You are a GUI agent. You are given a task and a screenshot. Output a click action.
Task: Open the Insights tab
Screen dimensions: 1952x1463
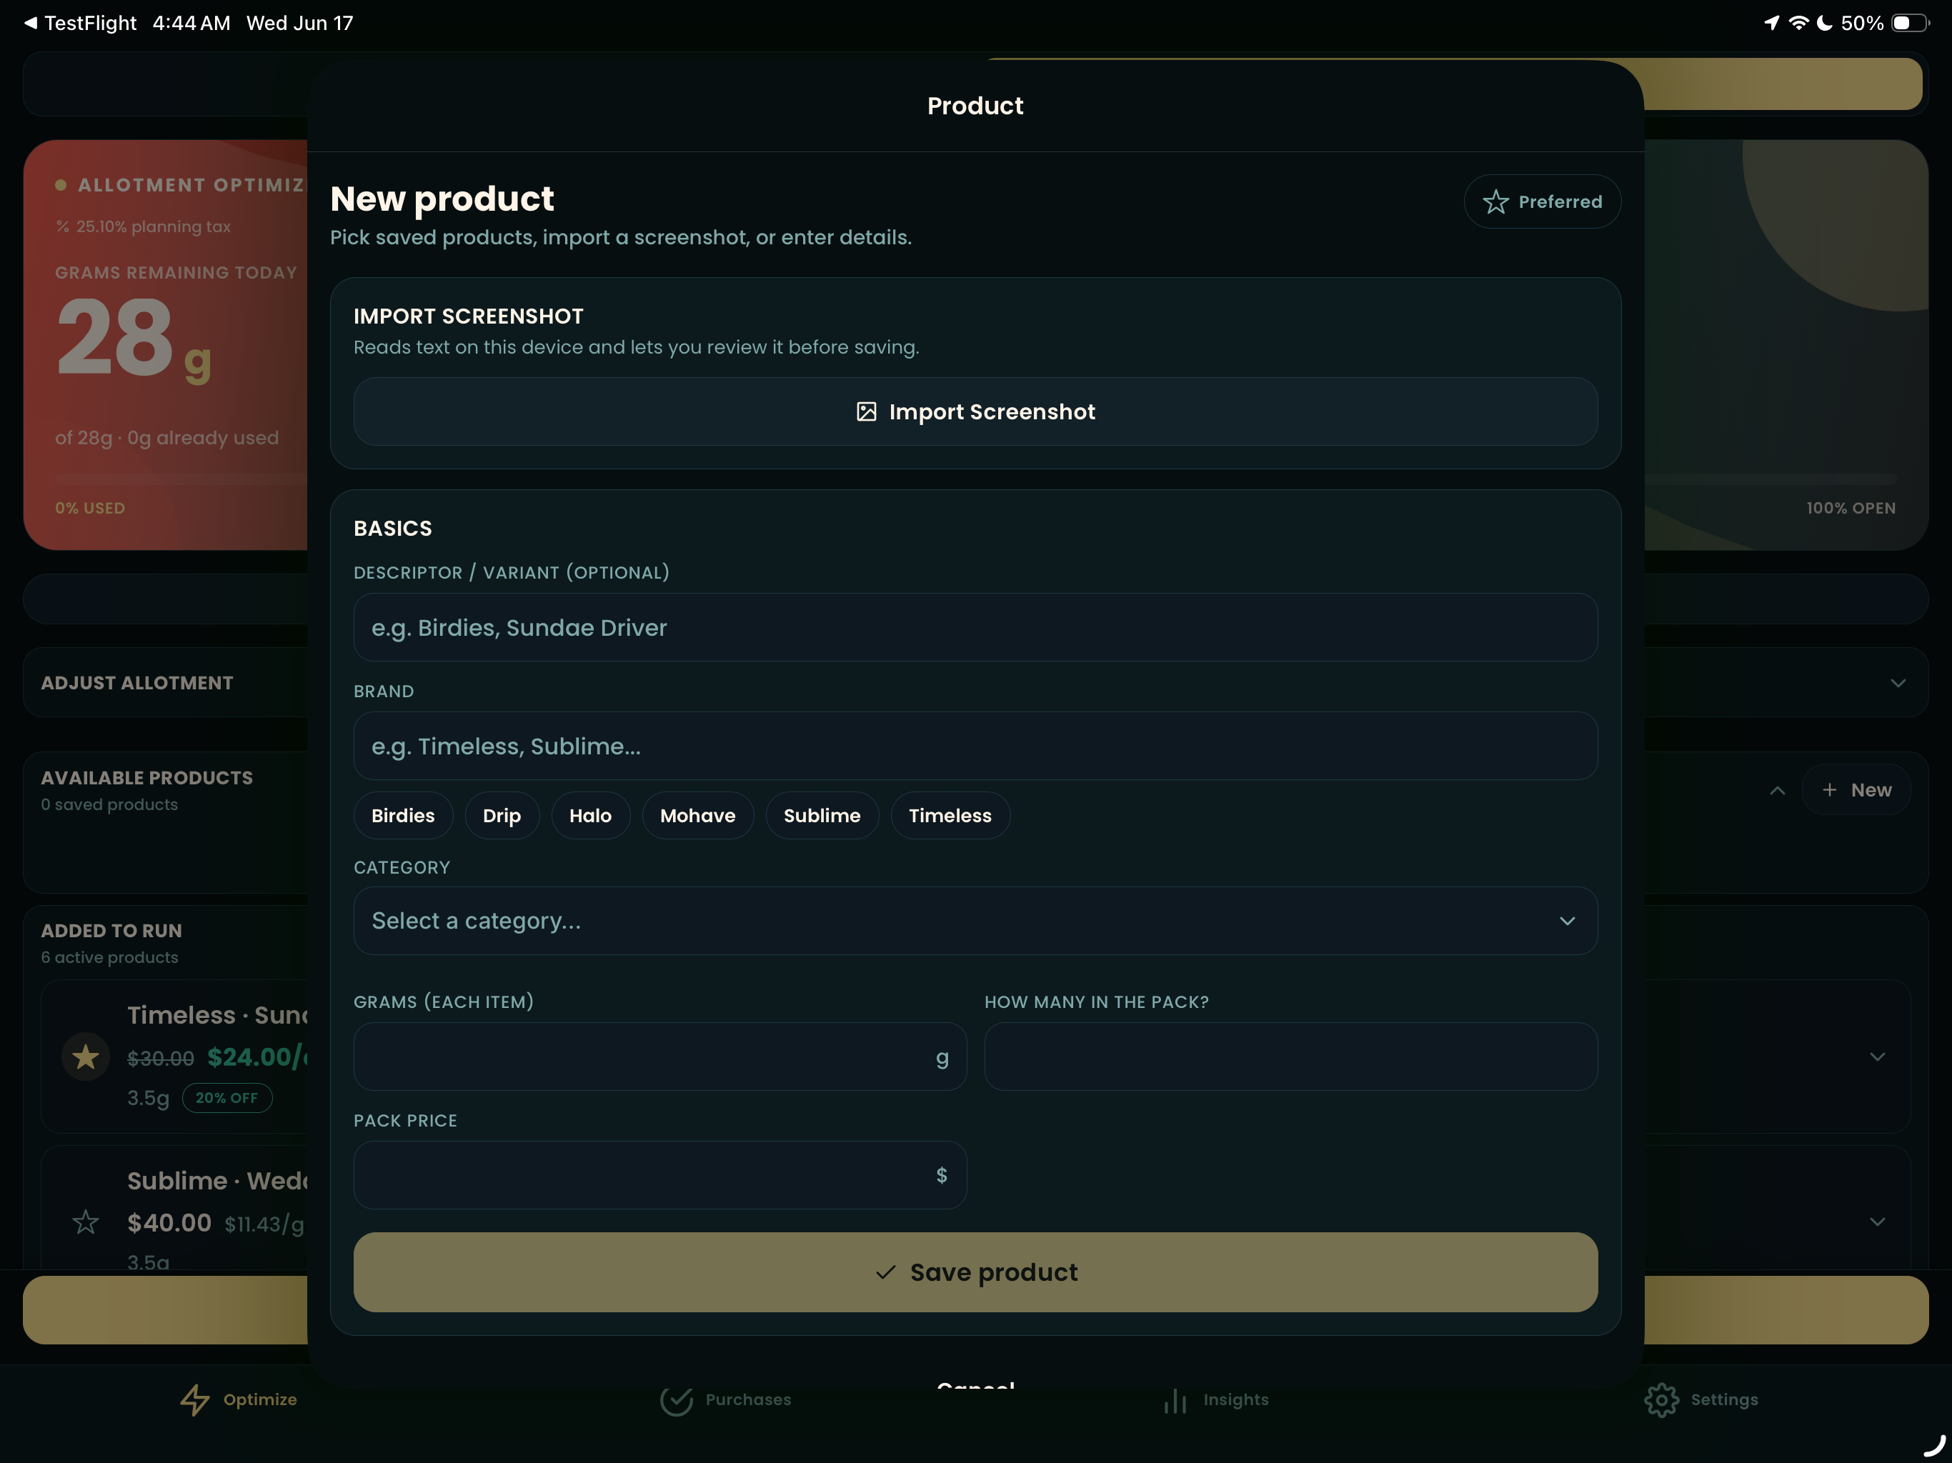pyautogui.click(x=1216, y=1399)
